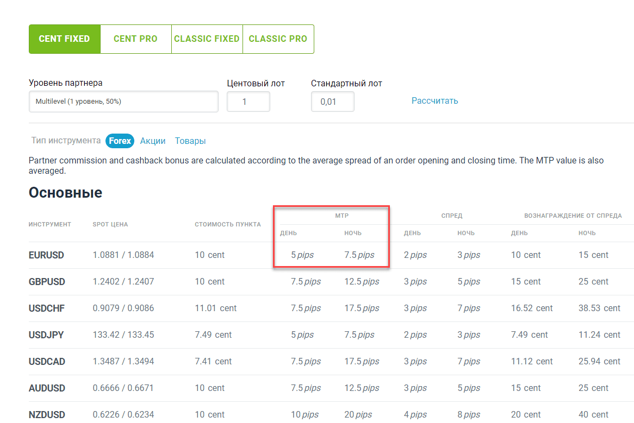Click the Стандартный лот input field
Image resolution: width=634 pixels, height=423 pixels.
click(x=332, y=102)
